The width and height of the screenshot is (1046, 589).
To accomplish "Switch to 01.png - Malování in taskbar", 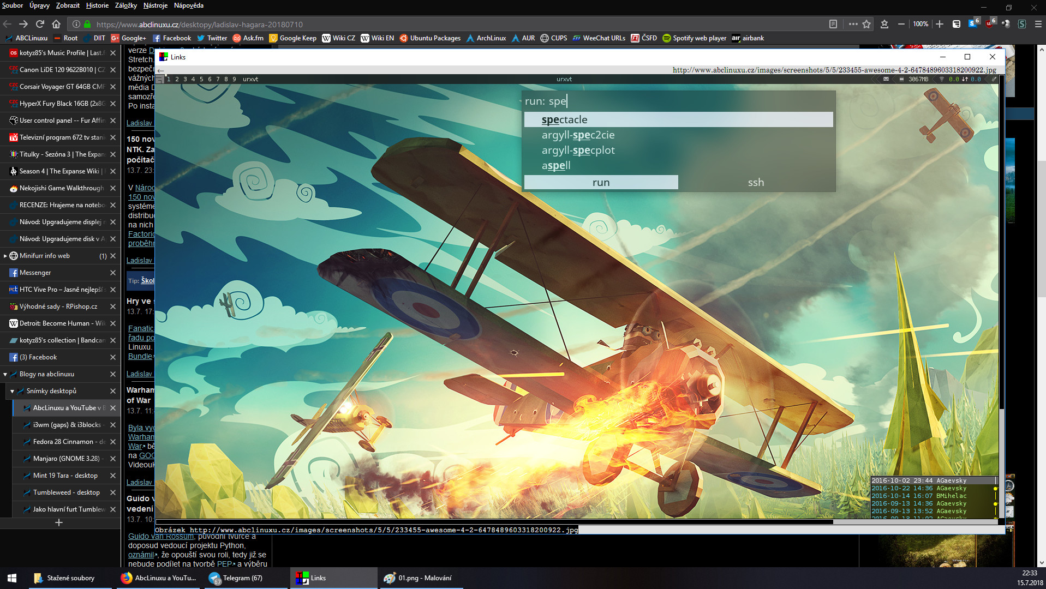I will [421, 578].
